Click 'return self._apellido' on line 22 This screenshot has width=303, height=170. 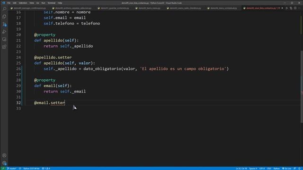point(68,46)
